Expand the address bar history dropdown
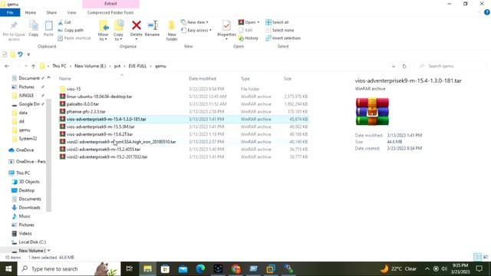Viewport: 491px width, 276px height. tap(394, 67)
